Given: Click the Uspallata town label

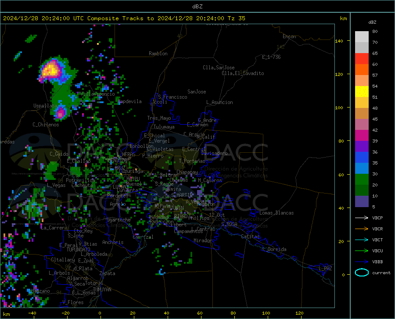Looking at the screenshot, I should click(x=45, y=106).
